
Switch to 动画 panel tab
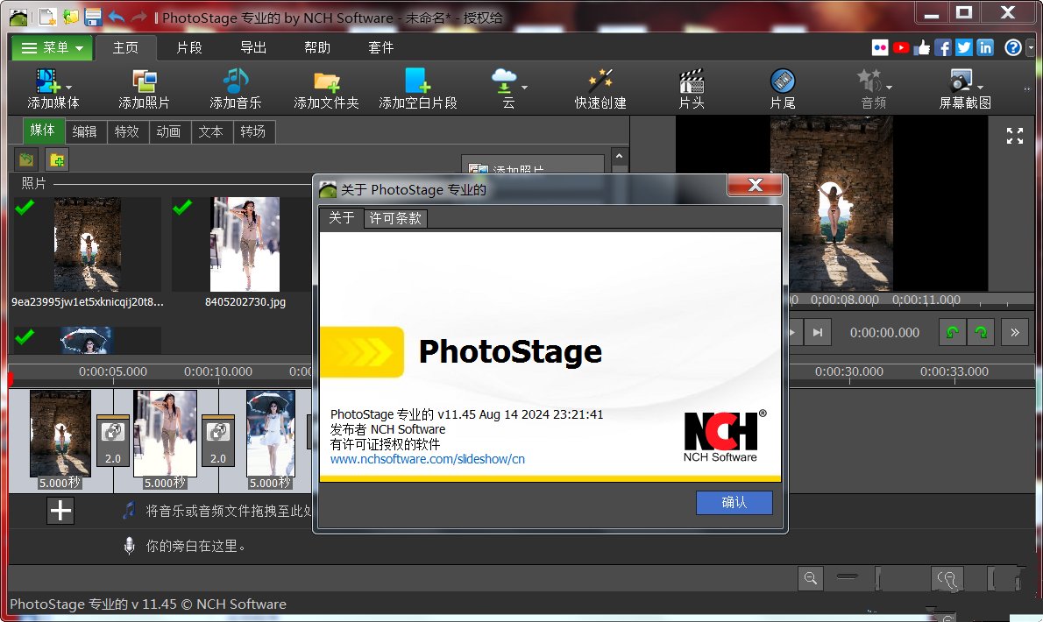click(x=168, y=131)
